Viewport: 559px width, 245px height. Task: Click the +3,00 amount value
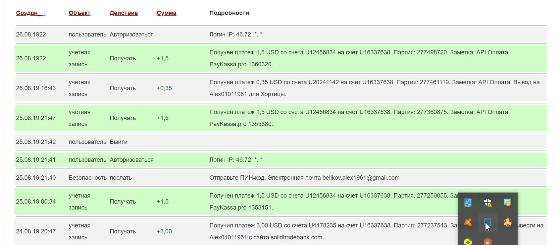164,231
